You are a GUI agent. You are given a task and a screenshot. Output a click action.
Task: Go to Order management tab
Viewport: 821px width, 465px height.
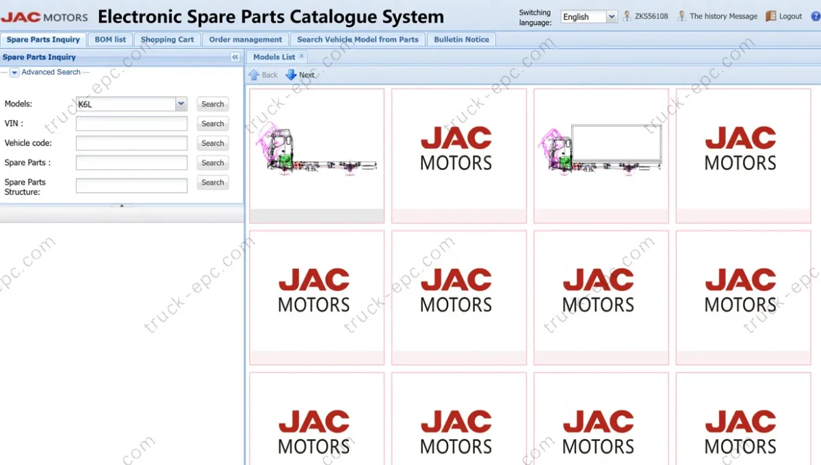(245, 40)
